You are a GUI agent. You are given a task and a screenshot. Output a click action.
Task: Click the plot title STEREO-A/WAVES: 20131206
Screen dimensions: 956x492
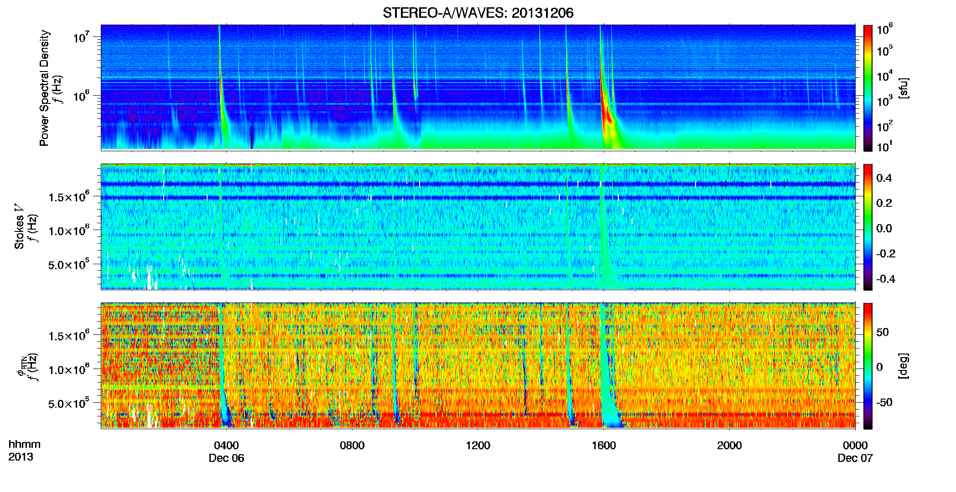tap(478, 13)
